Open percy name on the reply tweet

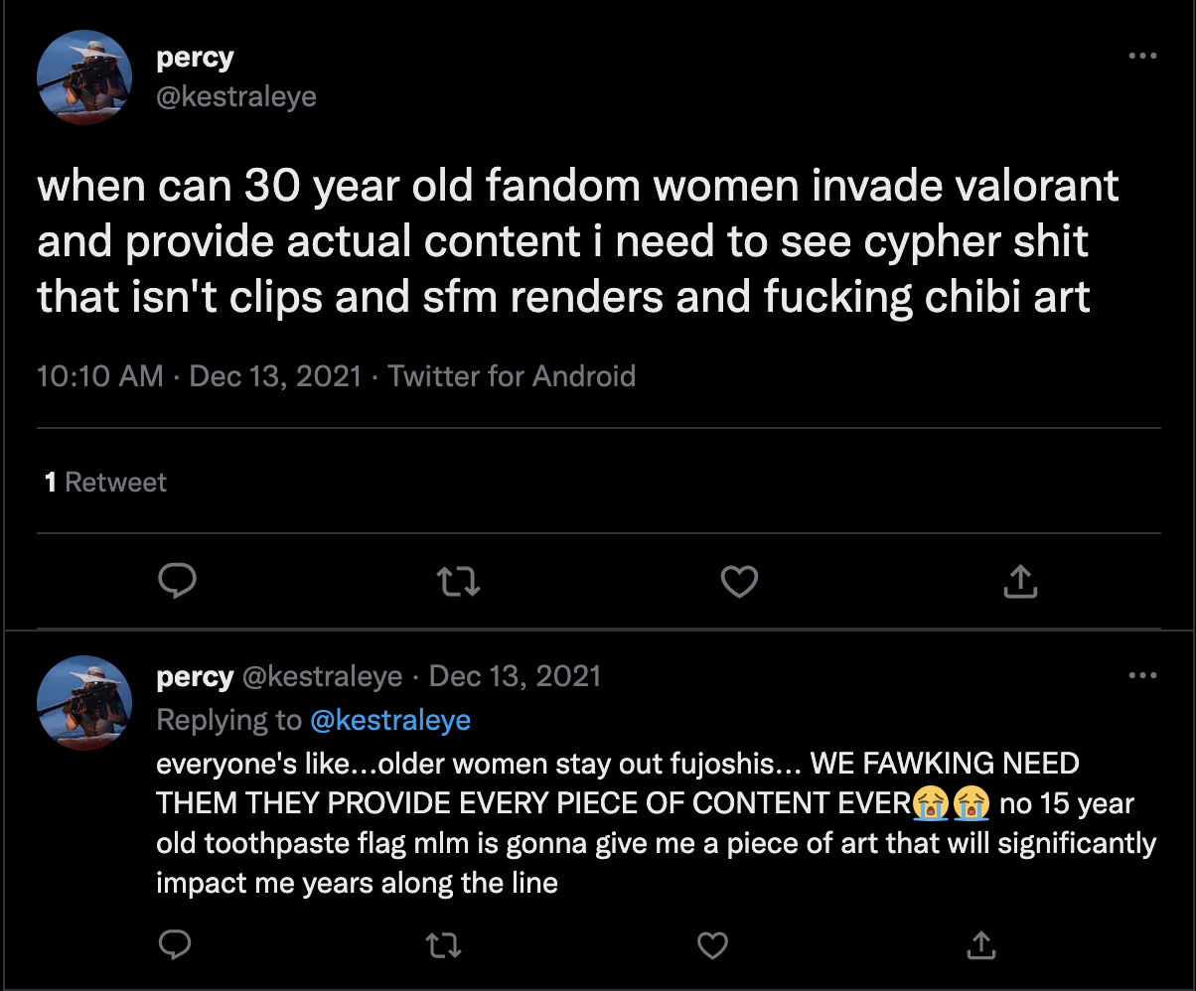[195, 676]
